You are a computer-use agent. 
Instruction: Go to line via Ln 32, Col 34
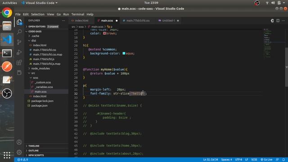click(211, 160)
